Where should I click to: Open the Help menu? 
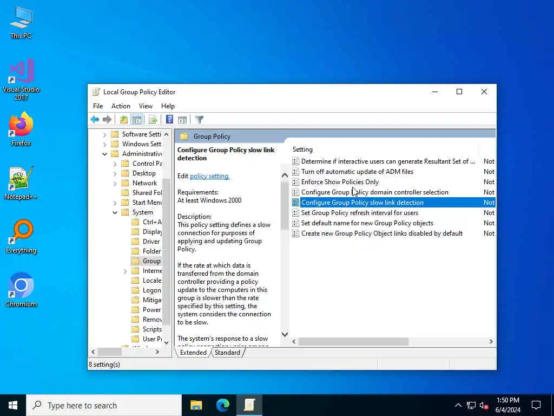(168, 106)
